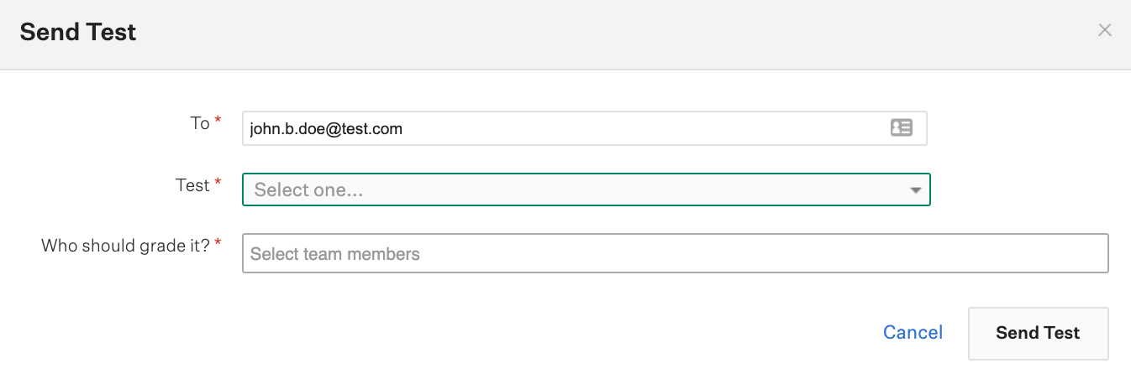Click the 'Test' field label
1131x384 pixels.
tap(192, 185)
